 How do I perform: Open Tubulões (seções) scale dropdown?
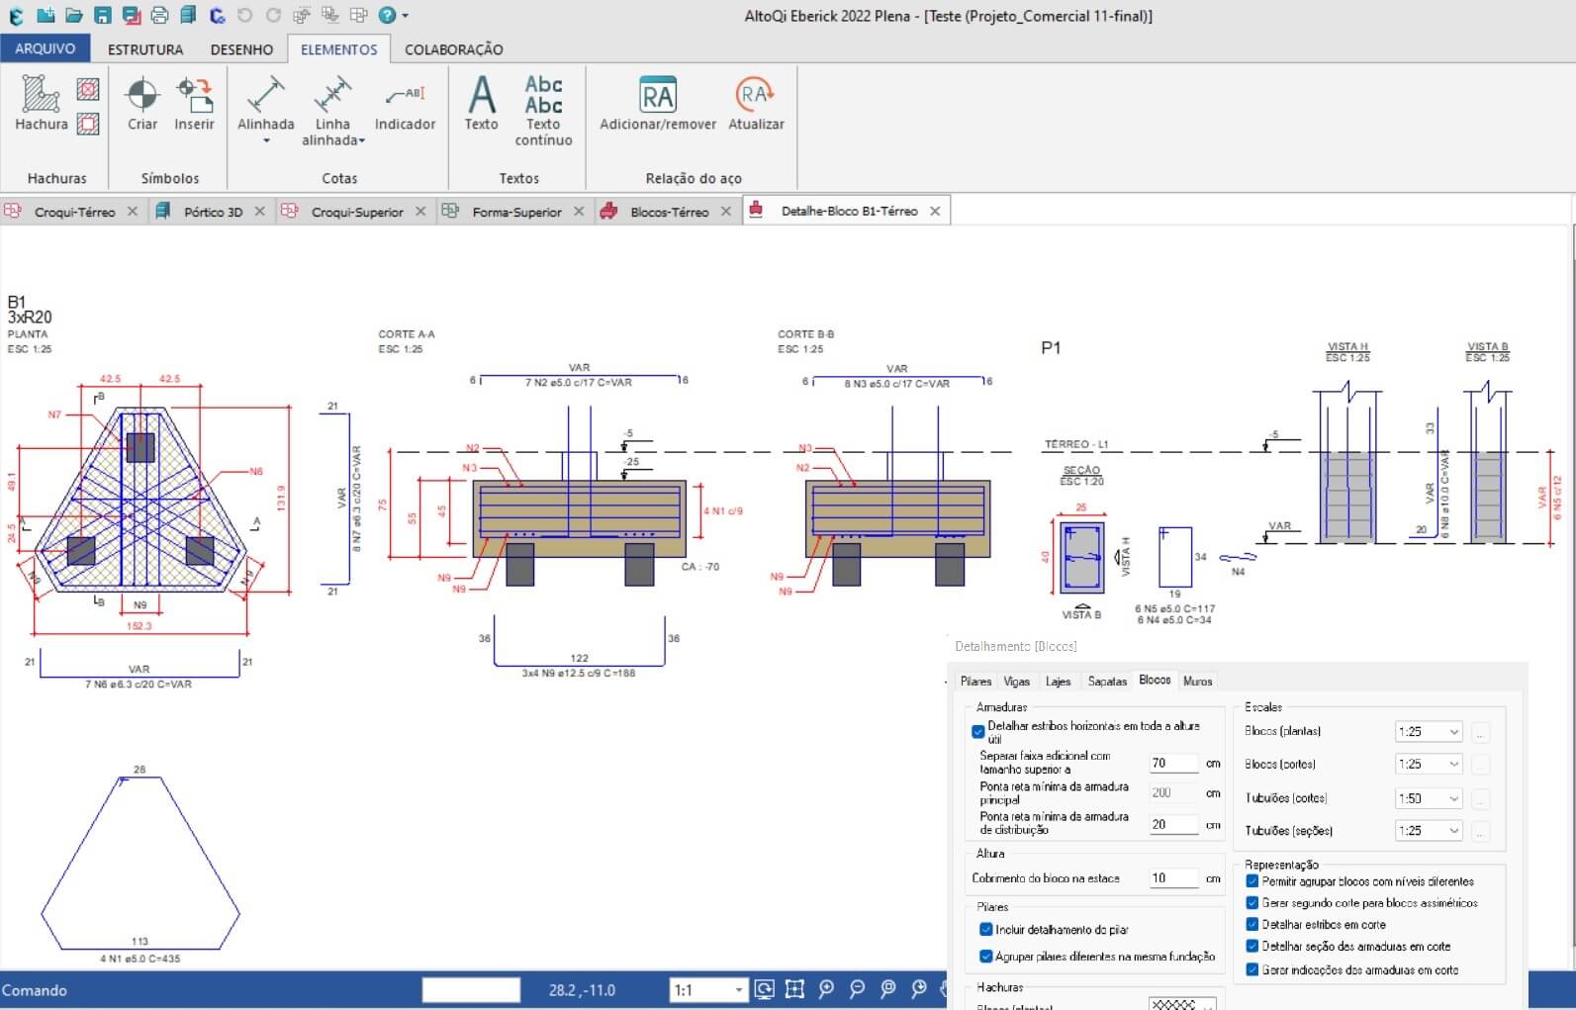1429,830
